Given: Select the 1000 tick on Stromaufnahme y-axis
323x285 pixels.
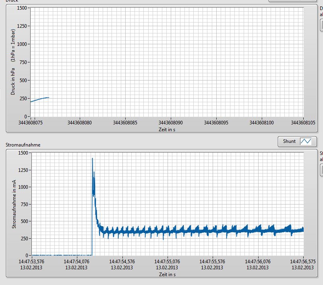Looking at the screenshot, I should click(x=23, y=187).
